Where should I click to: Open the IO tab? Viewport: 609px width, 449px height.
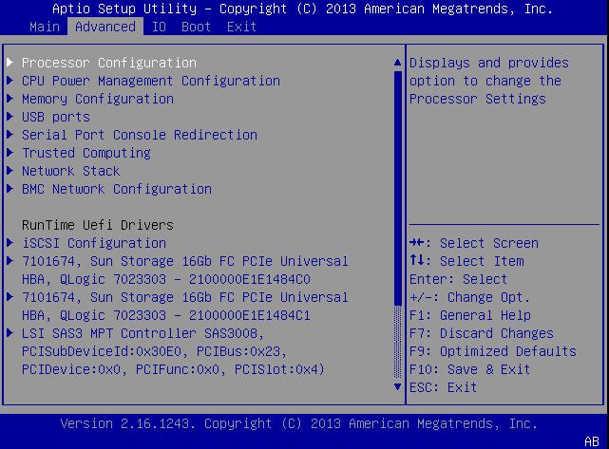159,27
